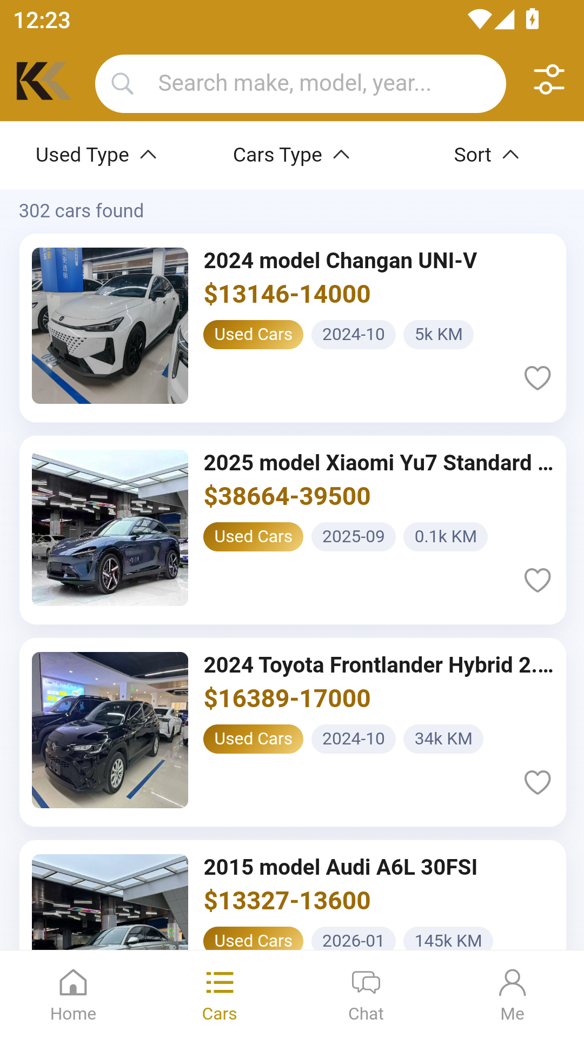Open the Changan UNI-V car photo

tap(110, 325)
